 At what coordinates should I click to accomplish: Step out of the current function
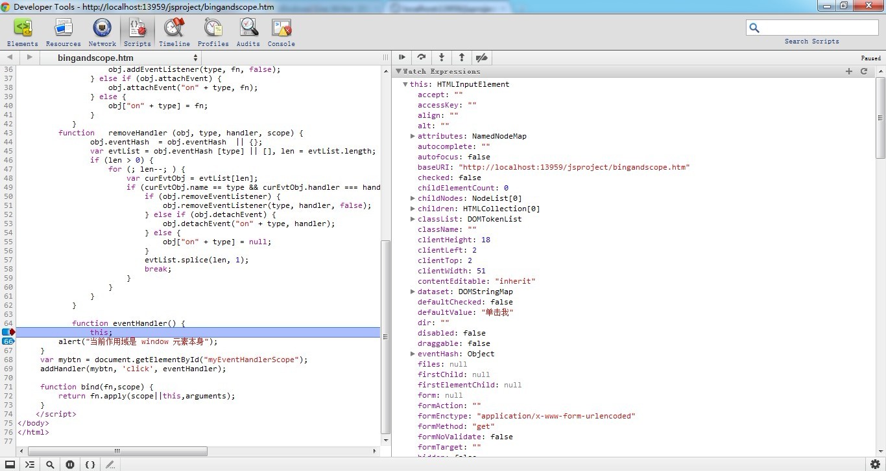click(x=462, y=58)
